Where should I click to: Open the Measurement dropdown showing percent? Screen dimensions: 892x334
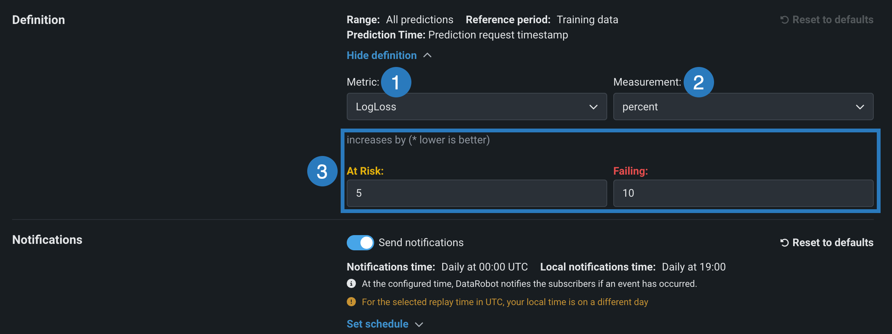click(x=743, y=107)
